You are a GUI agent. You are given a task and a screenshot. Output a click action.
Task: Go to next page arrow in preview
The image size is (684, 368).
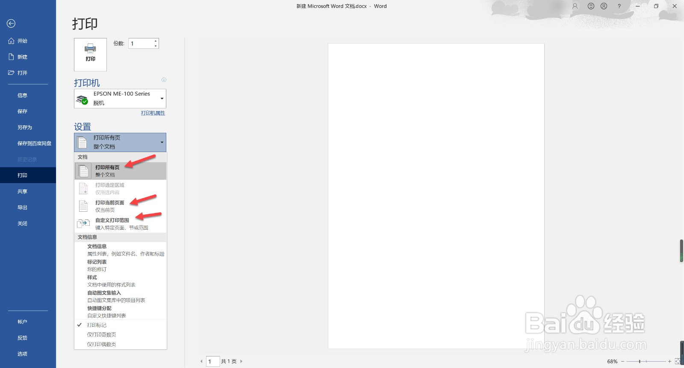pyautogui.click(x=241, y=361)
